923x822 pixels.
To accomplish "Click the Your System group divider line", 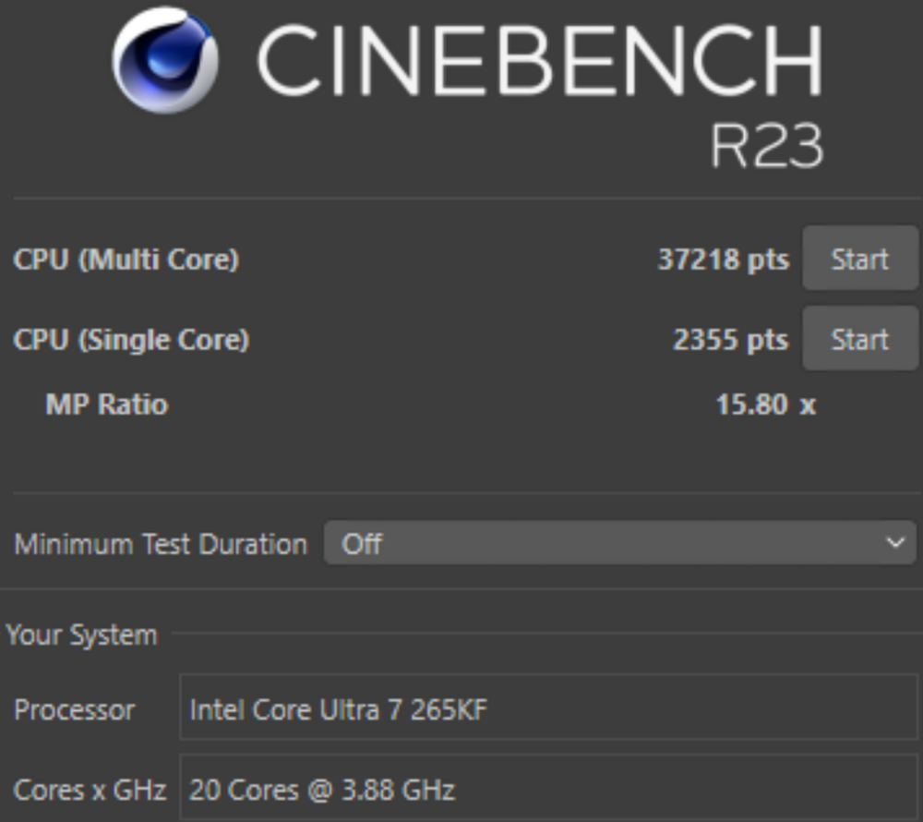I will tap(545, 635).
